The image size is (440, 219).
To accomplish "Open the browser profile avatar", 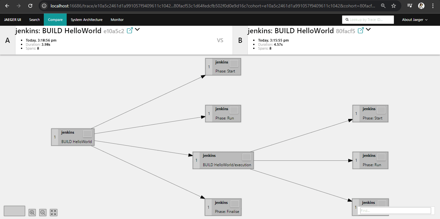I will [x=421, y=6].
